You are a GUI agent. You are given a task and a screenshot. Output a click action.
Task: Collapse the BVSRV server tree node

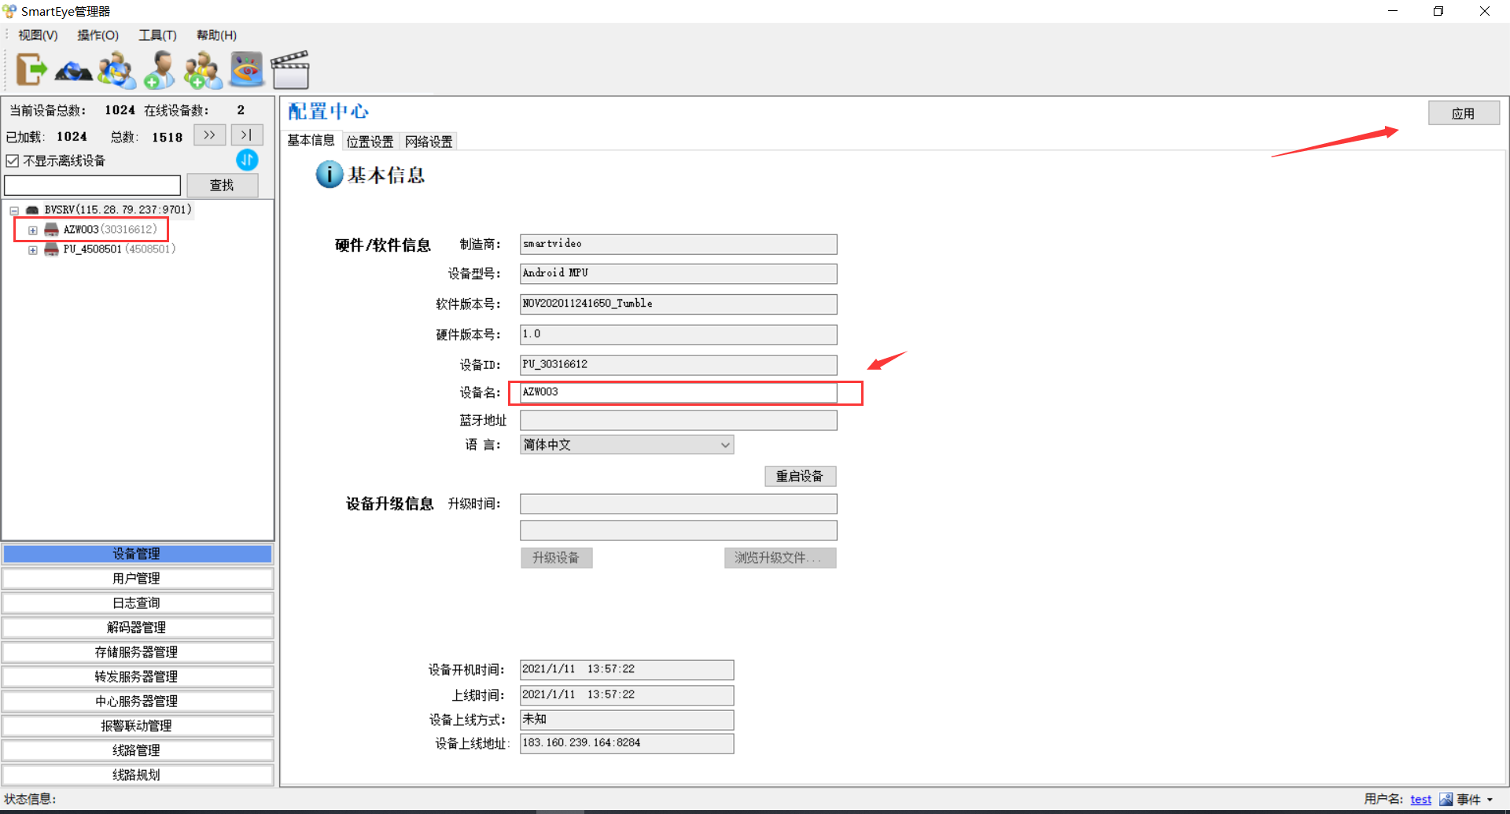(x=14, y=211)
